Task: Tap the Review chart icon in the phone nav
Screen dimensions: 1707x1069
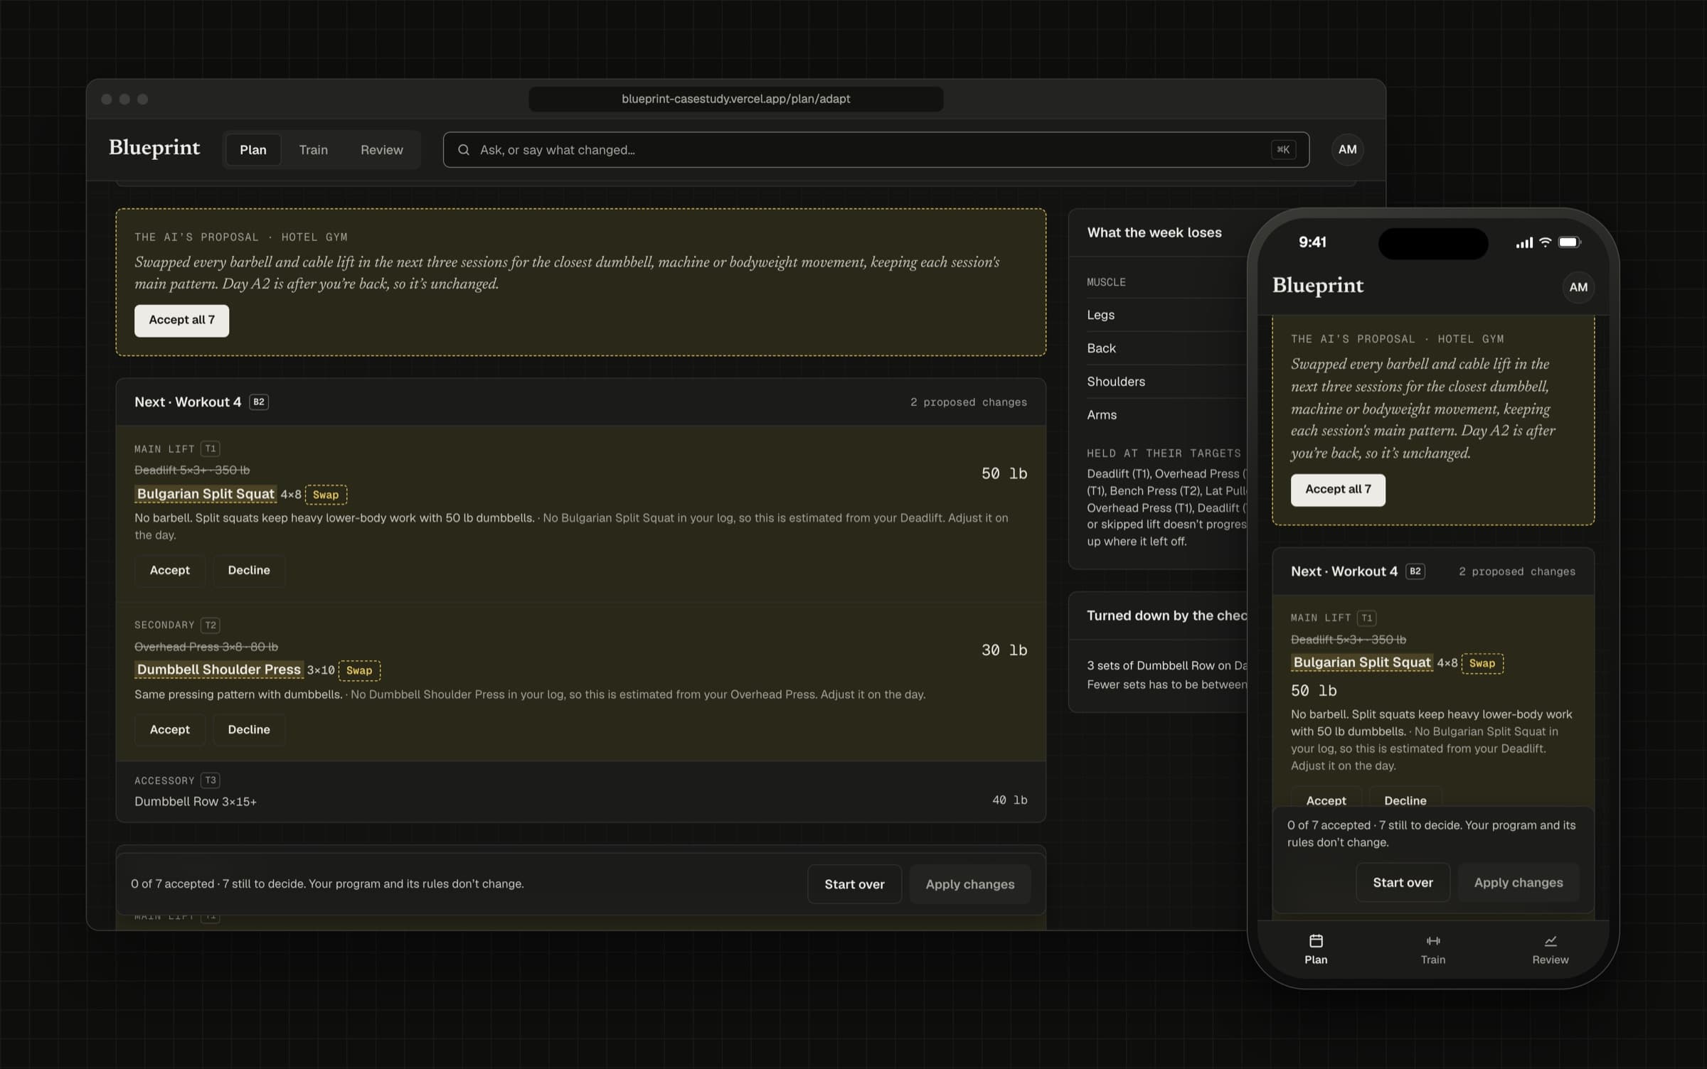Action: coord(1551,941)
